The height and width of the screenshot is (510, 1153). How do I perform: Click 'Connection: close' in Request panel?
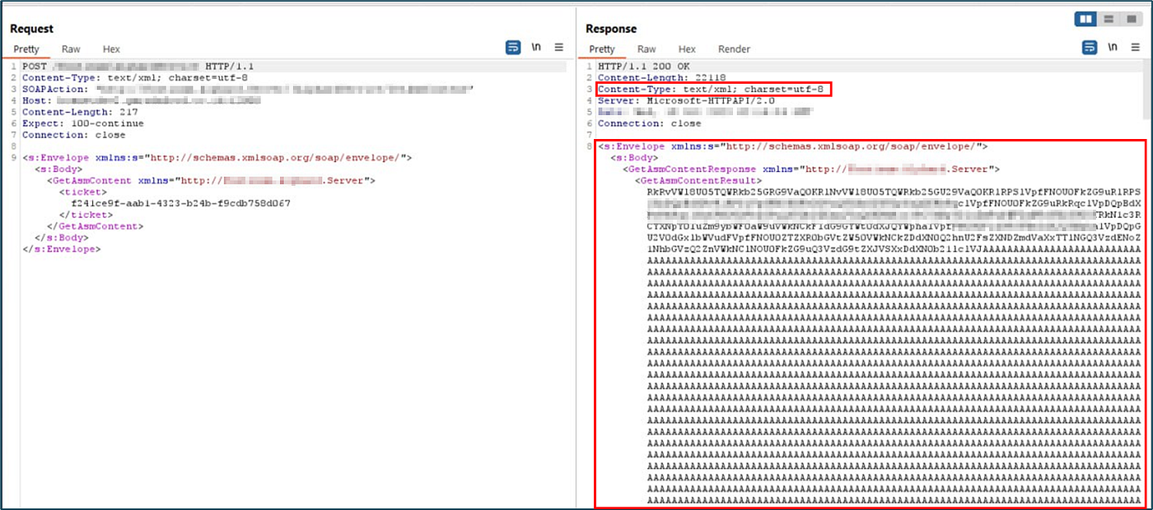pos(74,135)
